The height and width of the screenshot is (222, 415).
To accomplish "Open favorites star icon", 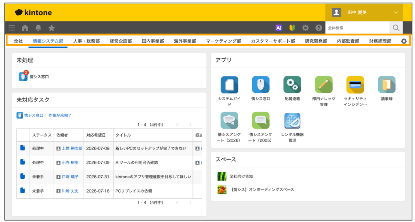I will tap(51, 28).
